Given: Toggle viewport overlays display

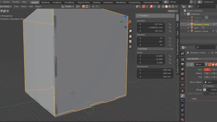Looking at the screenshot, I should [x=151, y=6].
